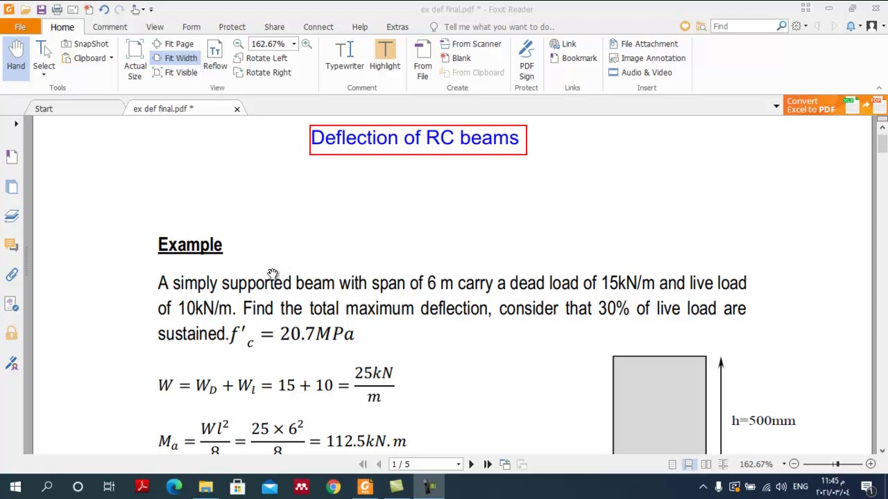Screen dimensions: 888x499
Task: Switch to the Protect ribbon tab
Action: 232,27
